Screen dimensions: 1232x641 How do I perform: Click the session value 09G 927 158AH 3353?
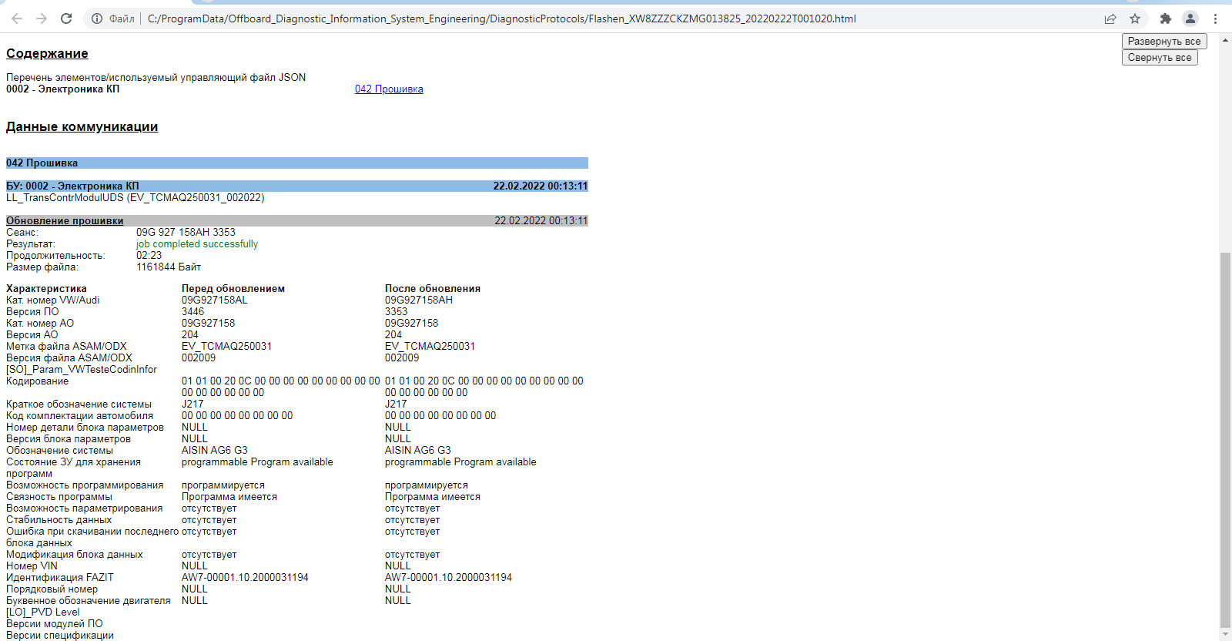[186, 232]
